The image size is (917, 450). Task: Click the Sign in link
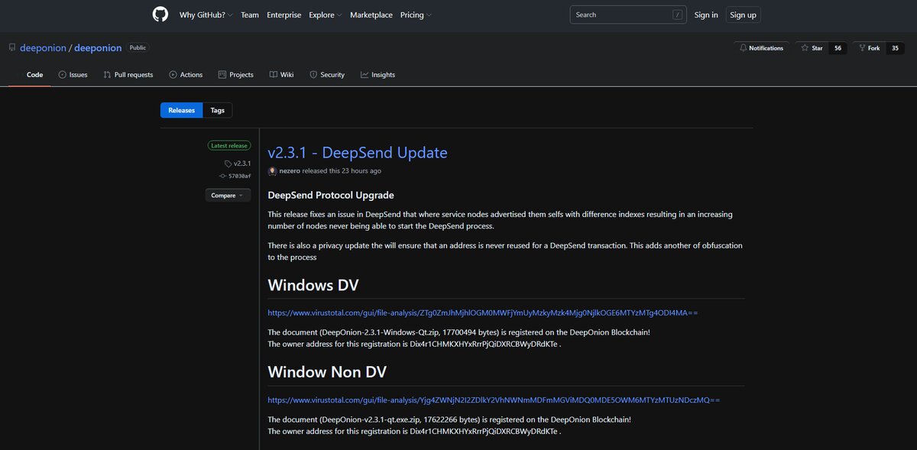pos(706,15)
